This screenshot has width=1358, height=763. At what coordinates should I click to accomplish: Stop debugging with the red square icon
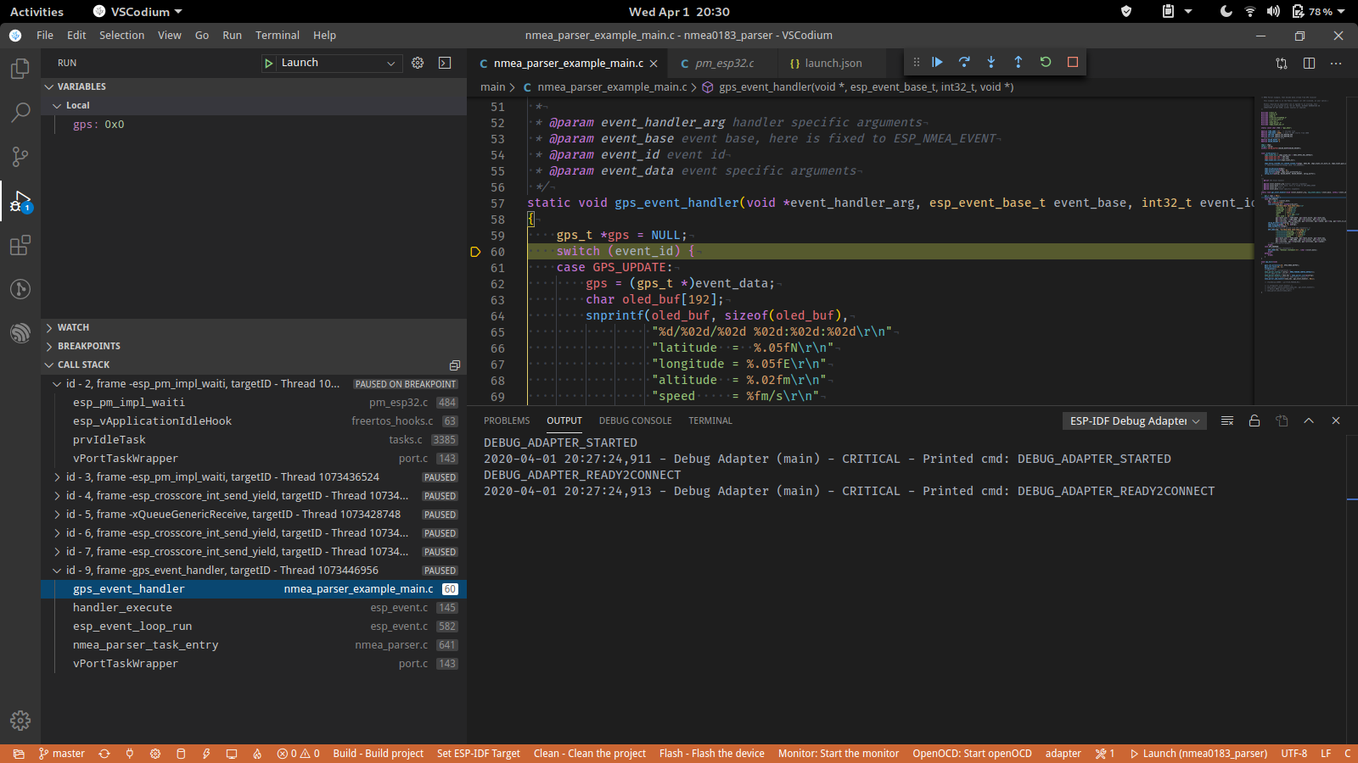coord(1072,62)
